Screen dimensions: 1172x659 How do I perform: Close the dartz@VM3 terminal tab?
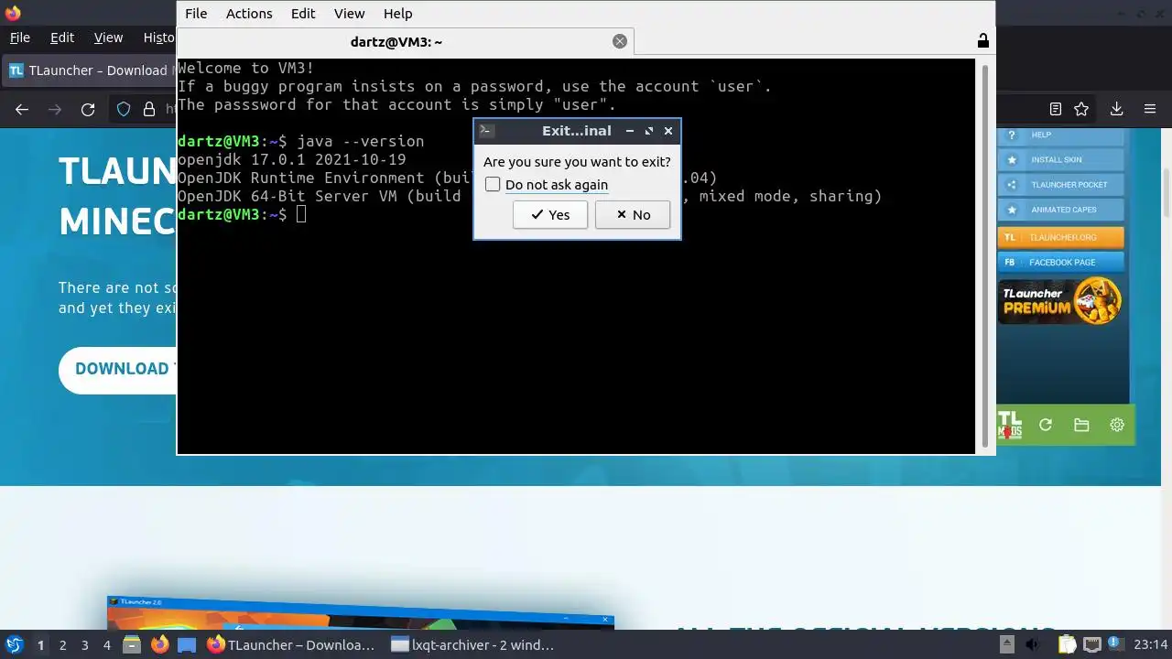tap(620, 41)
